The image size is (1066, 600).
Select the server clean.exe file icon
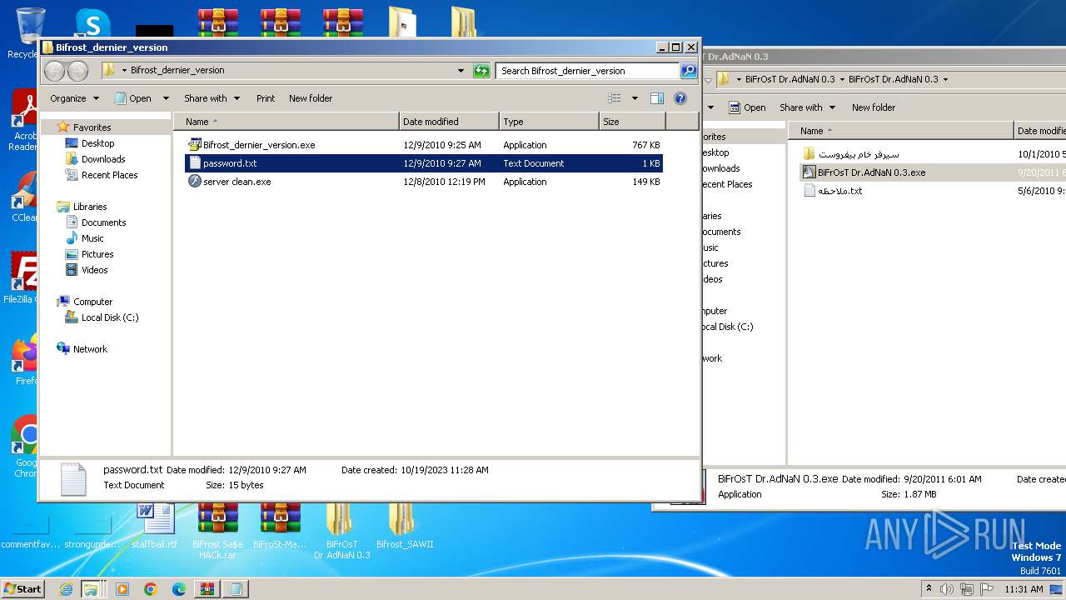click(195, 182)
